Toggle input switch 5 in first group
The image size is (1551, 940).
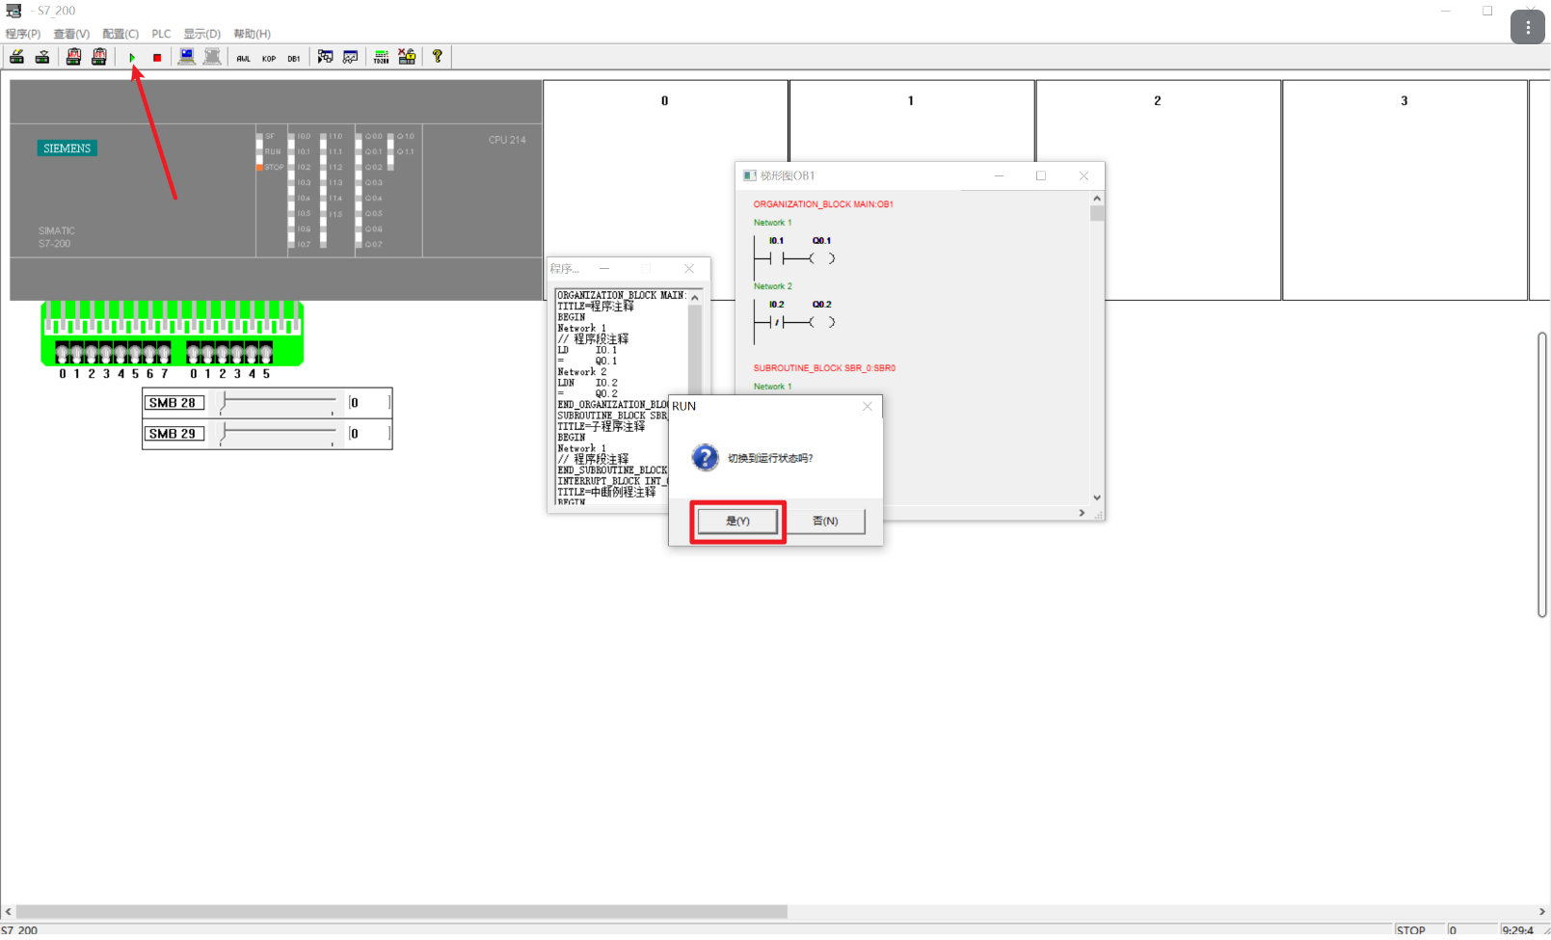[135, 353]
